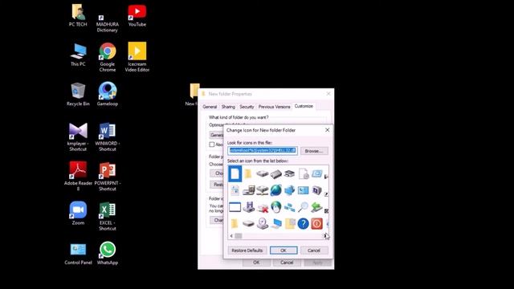Select the blue networked computers icon
Viewport: 514px width, 289px height.
290,190
